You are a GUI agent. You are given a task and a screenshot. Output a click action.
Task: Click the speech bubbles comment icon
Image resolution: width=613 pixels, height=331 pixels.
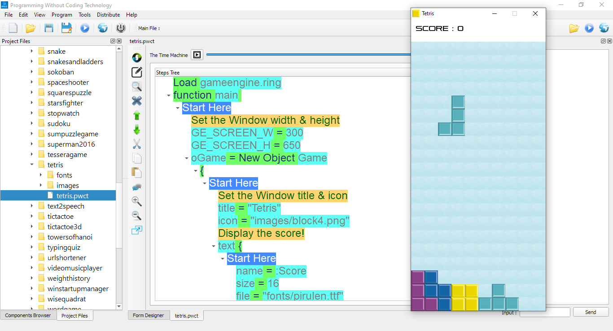coord(137,187)
